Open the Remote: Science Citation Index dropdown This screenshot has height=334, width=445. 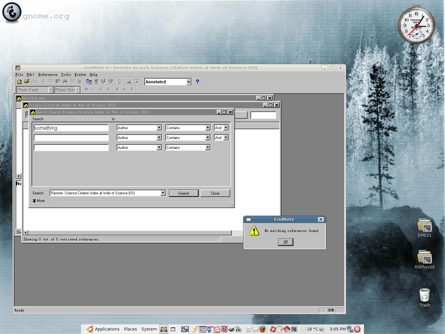click(163, 193)
